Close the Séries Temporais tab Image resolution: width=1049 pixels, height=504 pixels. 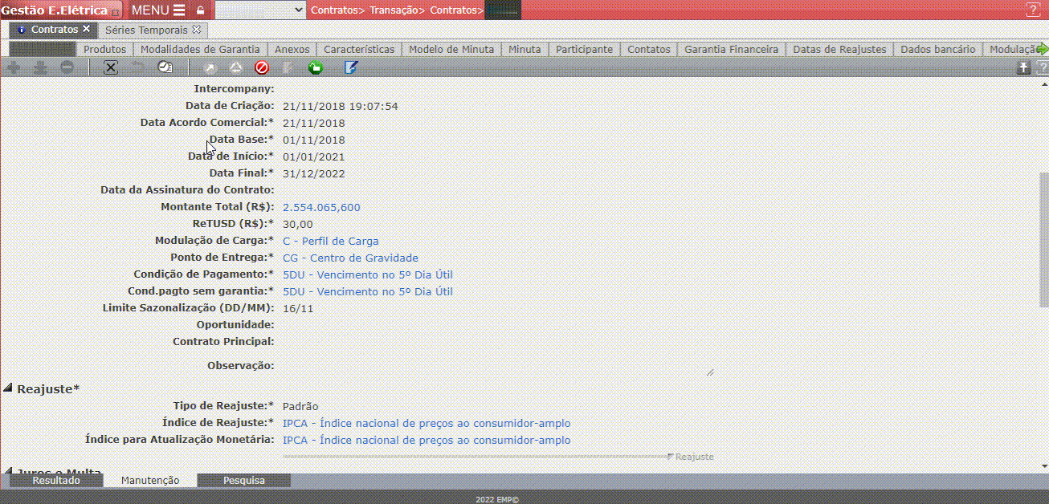[x=197, y=30]
